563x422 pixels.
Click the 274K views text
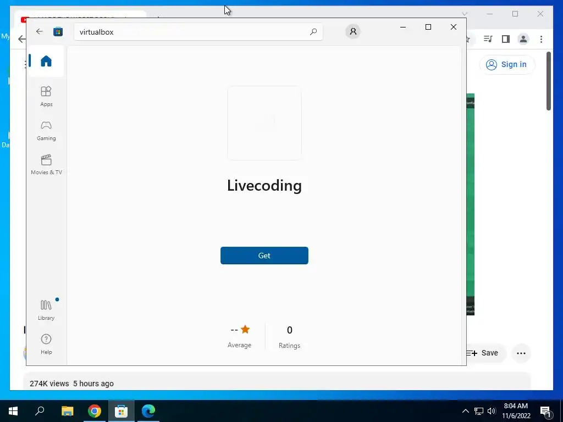coord(49,384)
